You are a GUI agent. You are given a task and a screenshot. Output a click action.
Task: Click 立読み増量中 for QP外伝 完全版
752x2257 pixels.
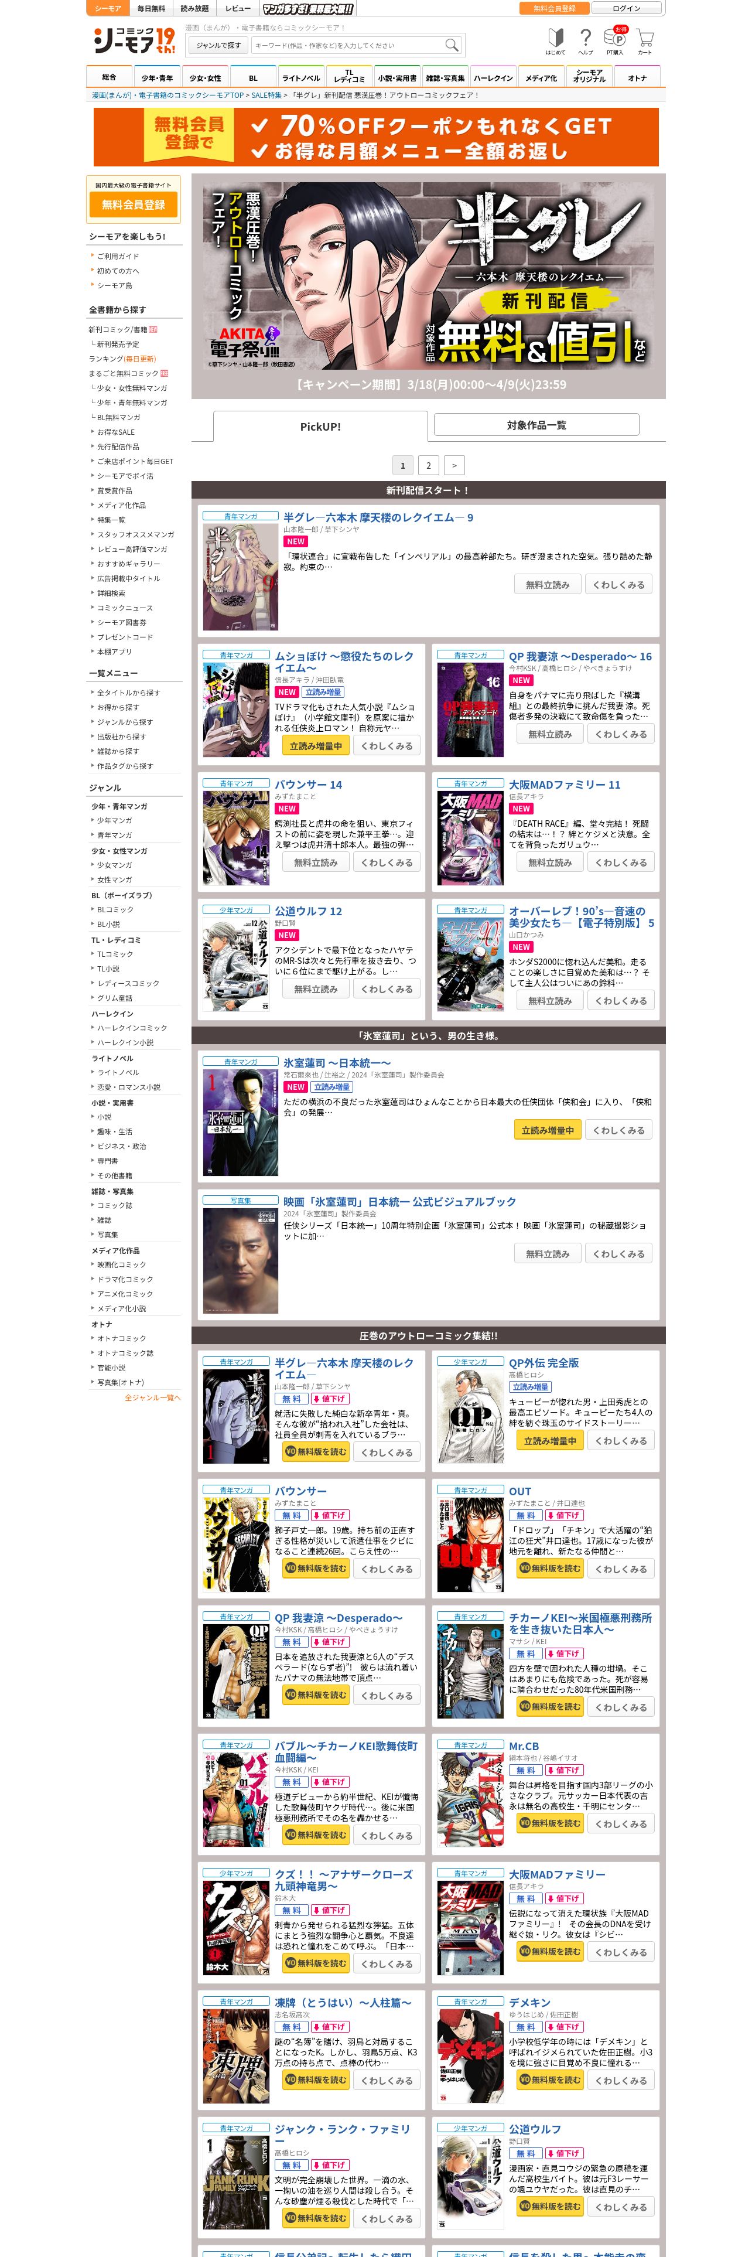click(549, 1441)
